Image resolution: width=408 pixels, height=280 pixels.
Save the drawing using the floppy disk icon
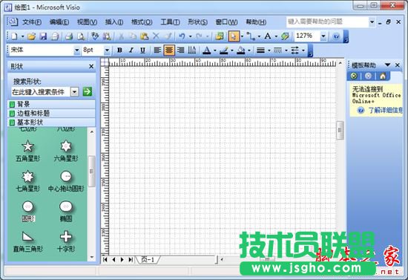click(43, 36)
